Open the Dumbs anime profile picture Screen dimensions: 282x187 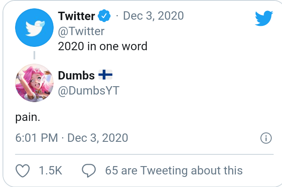pyautogui.click(x=34, y=82)
